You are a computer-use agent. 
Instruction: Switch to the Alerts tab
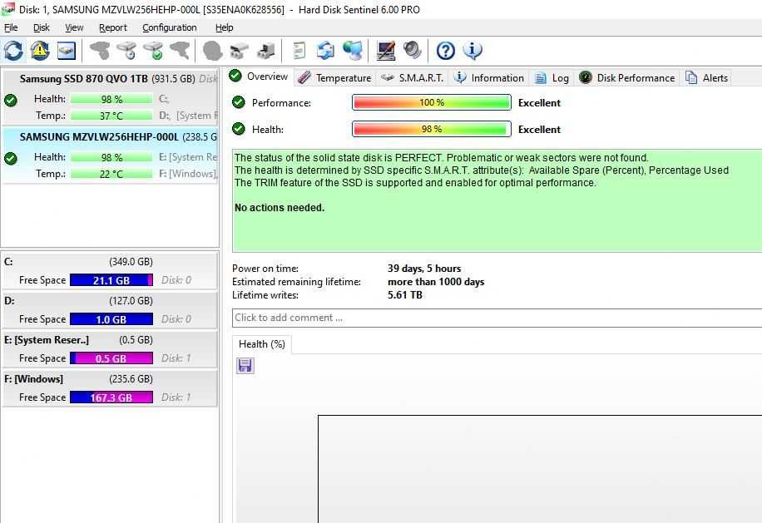pyautogui.click(x=706, y=77)
